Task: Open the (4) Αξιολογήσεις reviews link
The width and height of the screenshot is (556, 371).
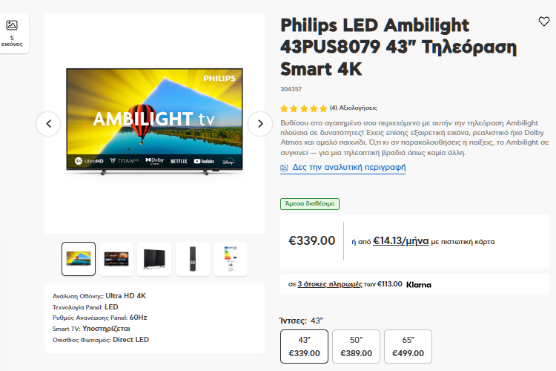Action: click(353, 108)
